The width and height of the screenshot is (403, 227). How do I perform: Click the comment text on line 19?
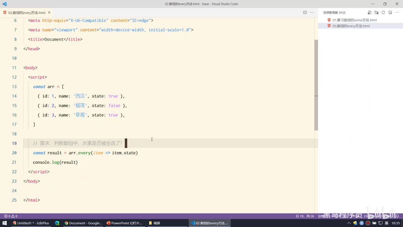(78, 143)
